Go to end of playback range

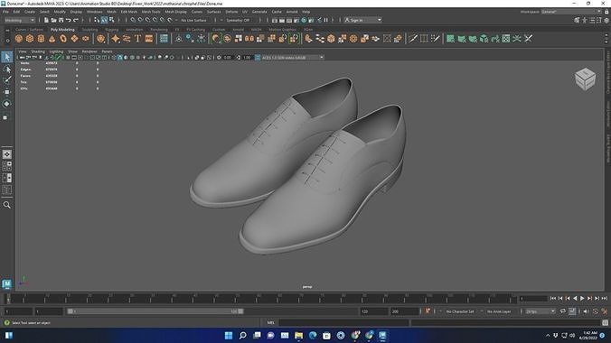tap(605, 298)
